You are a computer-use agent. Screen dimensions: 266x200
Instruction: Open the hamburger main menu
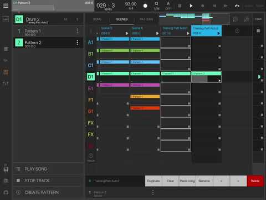tap(6, 6)
